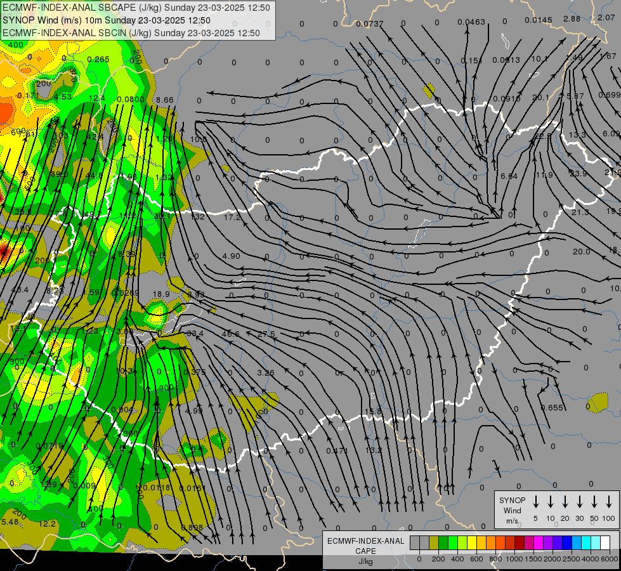The image size is (621, 571).
Task: Click the 50 m/s wind arrow symbol
Action: click(594, 501)
